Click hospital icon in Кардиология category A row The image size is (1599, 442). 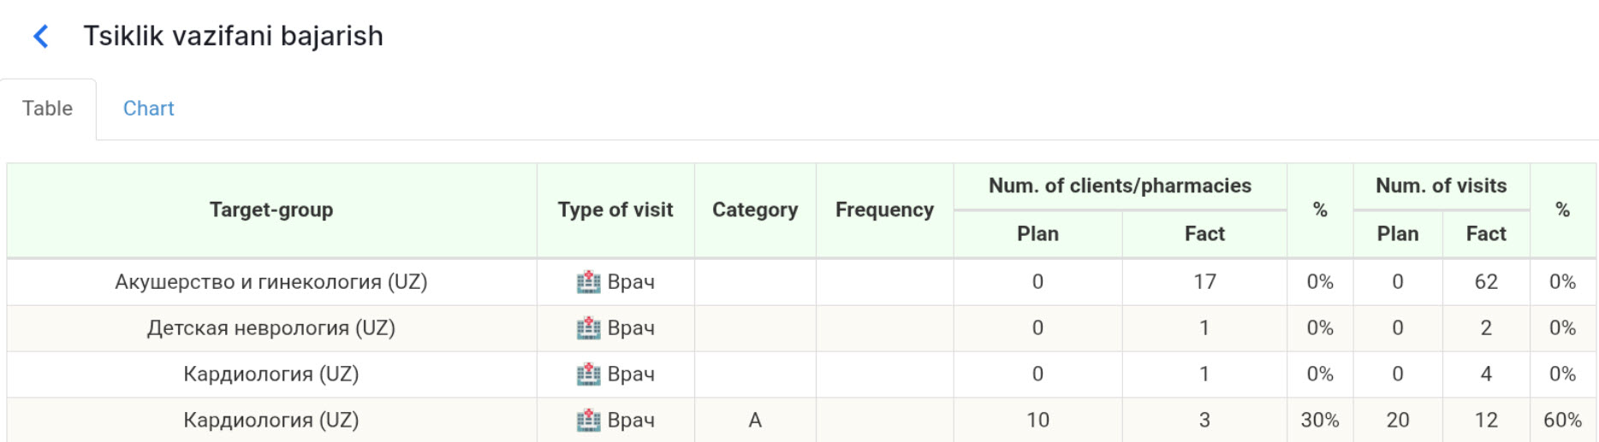(588, 421)
